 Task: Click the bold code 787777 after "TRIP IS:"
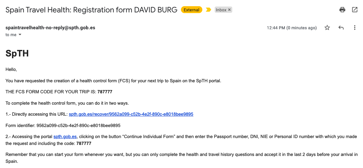point(104,92)
